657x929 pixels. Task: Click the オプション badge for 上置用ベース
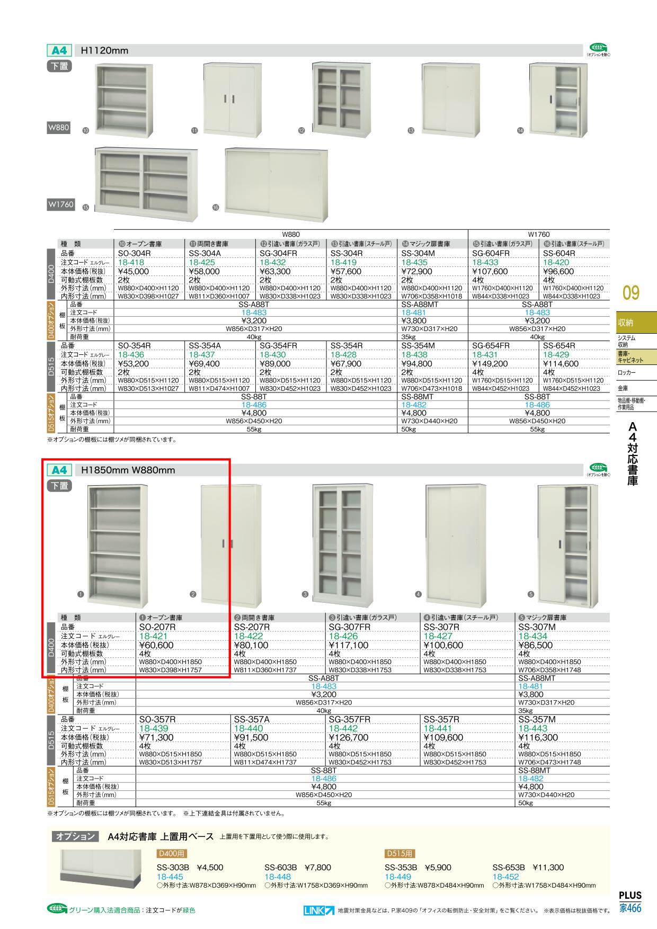coord(76,837)
